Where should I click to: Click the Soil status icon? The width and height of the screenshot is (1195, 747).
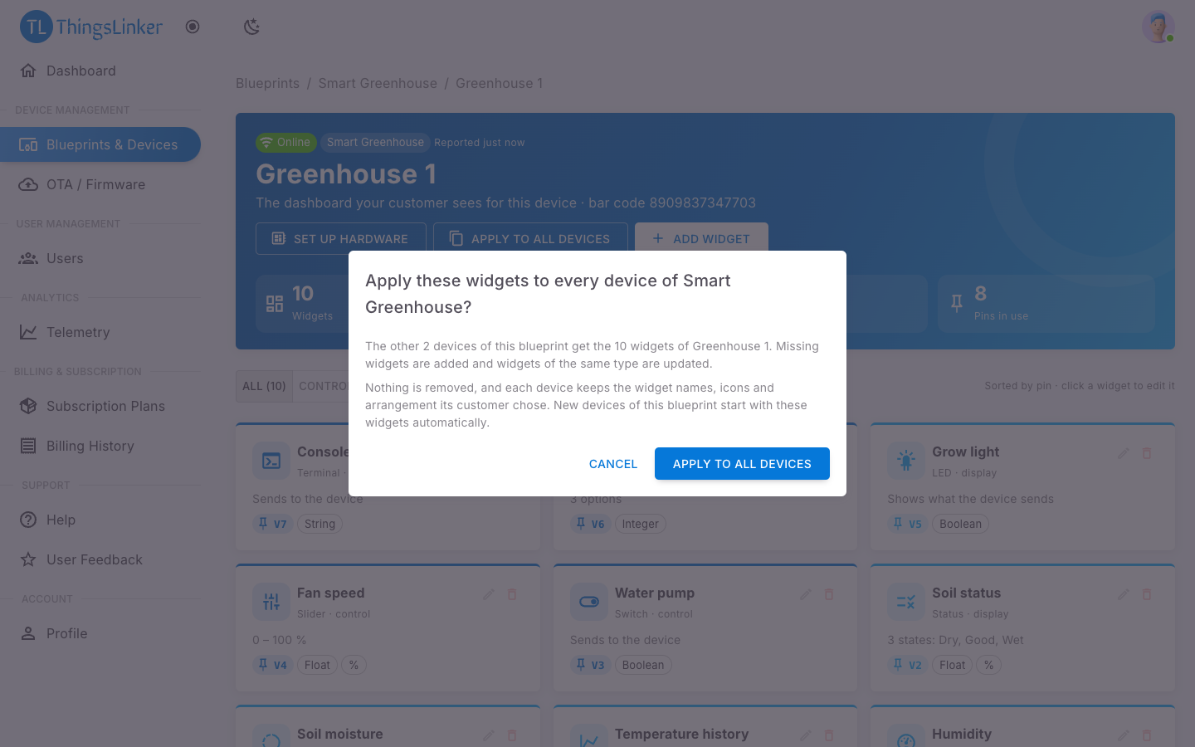click(906, 602)
